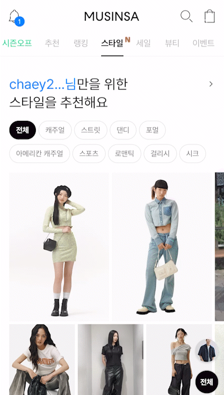Screen dimensions: 224x395
Task: View the black leather outfit thumbnail
Action: (110, 360)
